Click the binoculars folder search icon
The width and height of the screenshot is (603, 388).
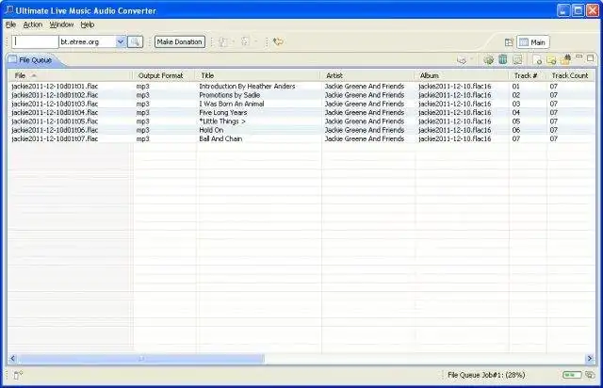[x=565, y=59]
